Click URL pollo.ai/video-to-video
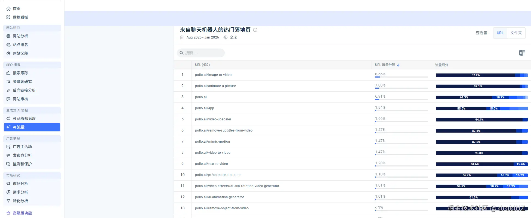 [213, 153]
